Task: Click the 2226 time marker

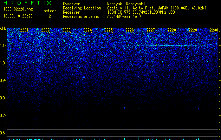Action: point(130,30)
